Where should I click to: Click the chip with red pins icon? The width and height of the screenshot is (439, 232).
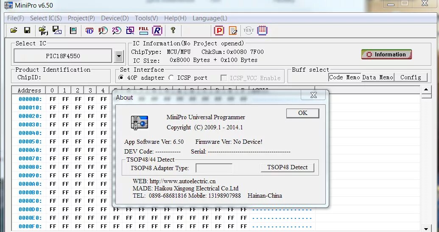pyautogui.click(x=263, y=31)
